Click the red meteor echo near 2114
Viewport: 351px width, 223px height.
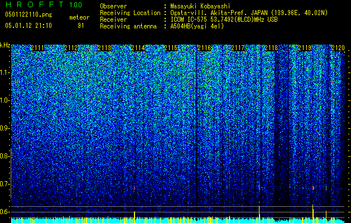(x=134, y=188)
